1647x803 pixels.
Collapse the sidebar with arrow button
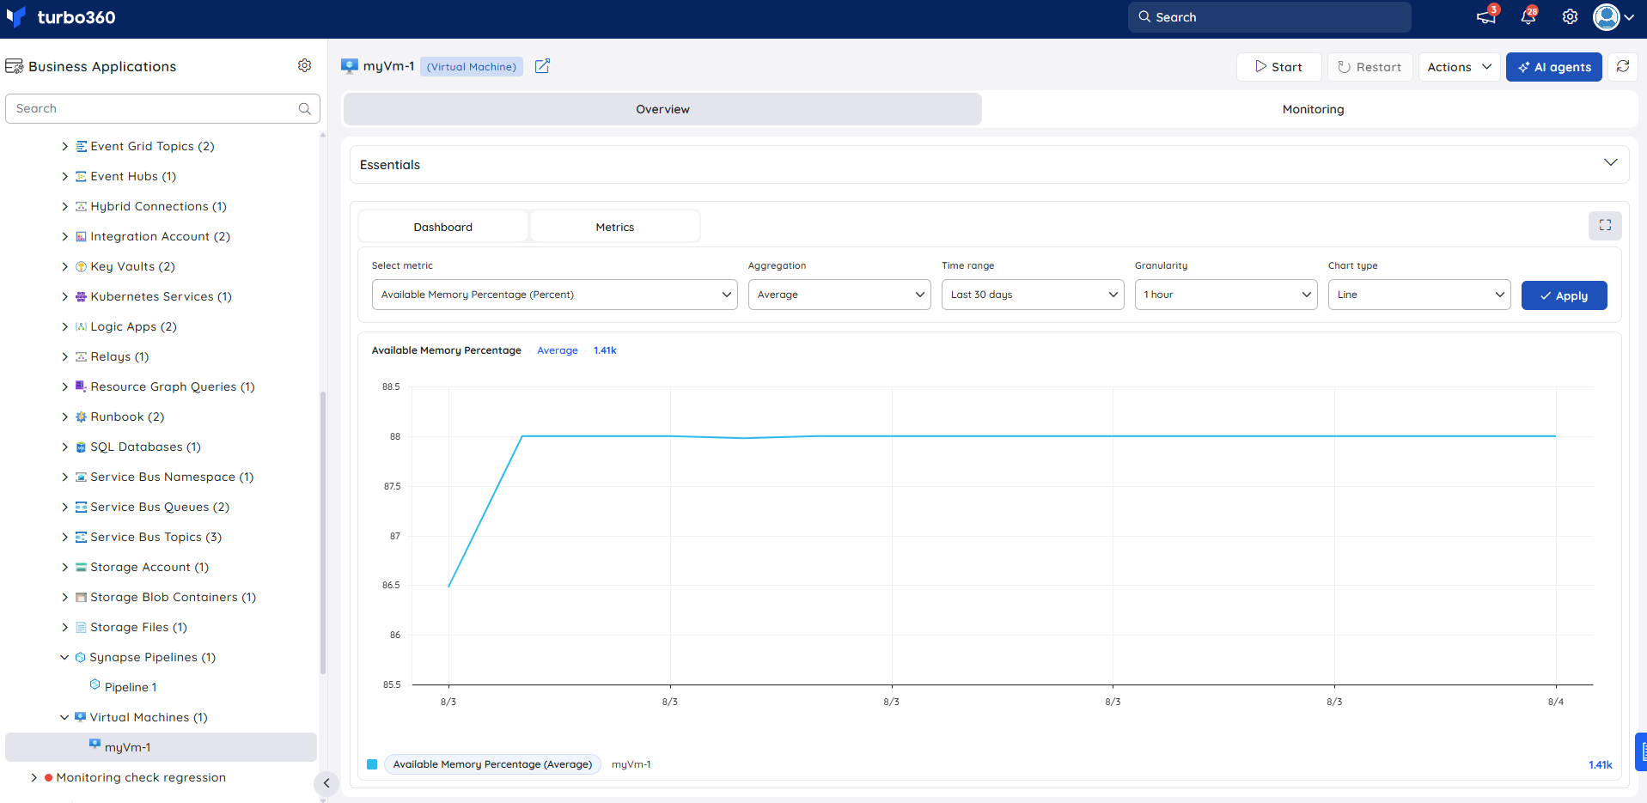point(326,783)
